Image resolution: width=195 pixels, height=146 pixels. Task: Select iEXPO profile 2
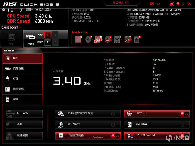(55, 42)
